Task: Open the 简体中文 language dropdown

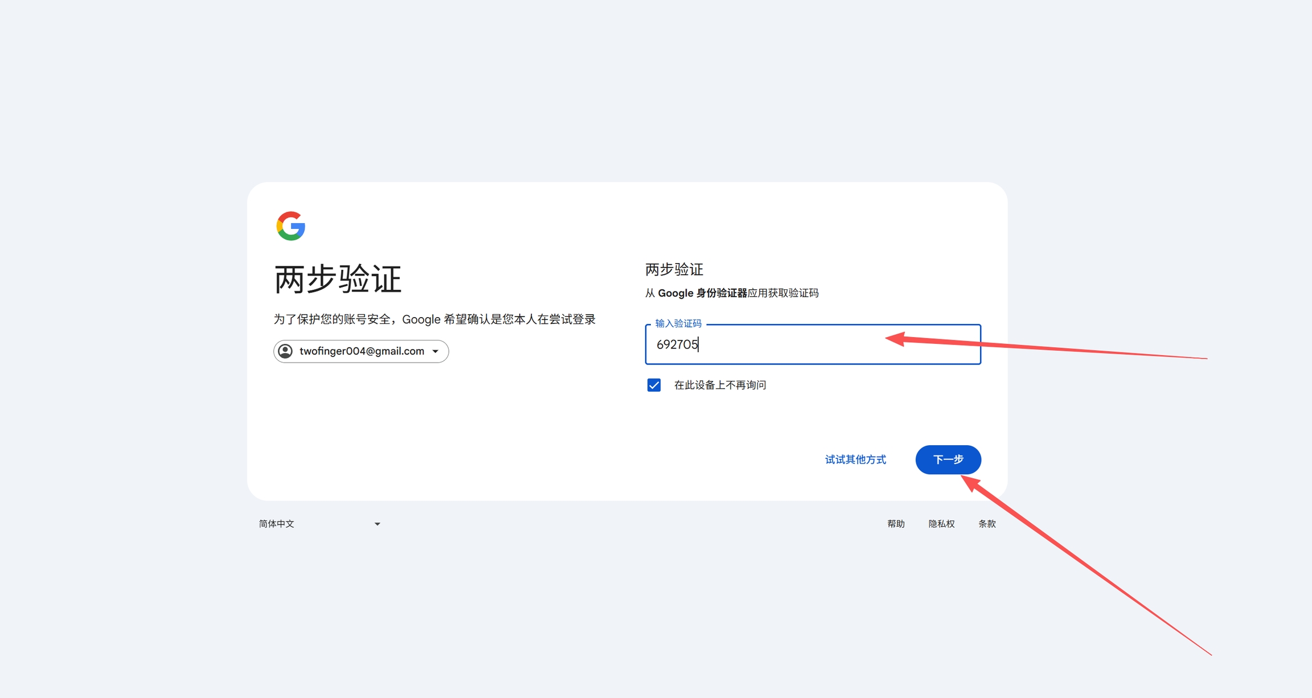Action: (319, 524)
